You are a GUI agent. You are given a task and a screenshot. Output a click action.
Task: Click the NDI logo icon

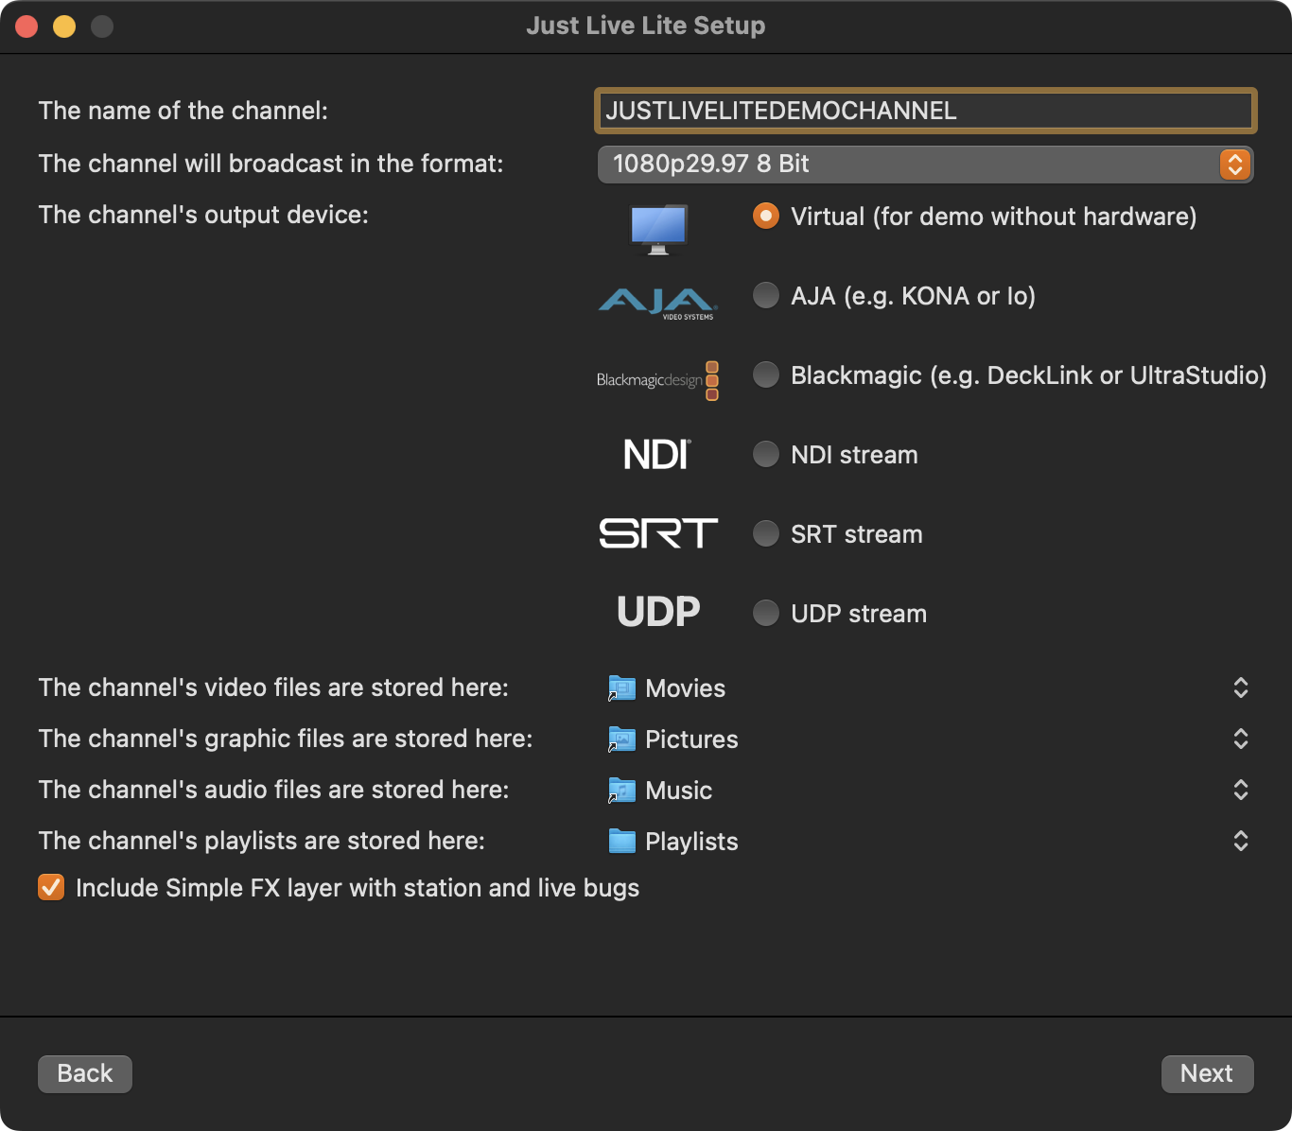(657, 455)
